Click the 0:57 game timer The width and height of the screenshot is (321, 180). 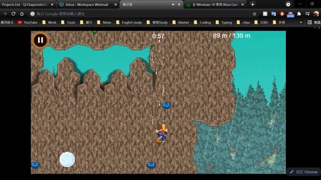pyautogui.click(x=158, y=36)
